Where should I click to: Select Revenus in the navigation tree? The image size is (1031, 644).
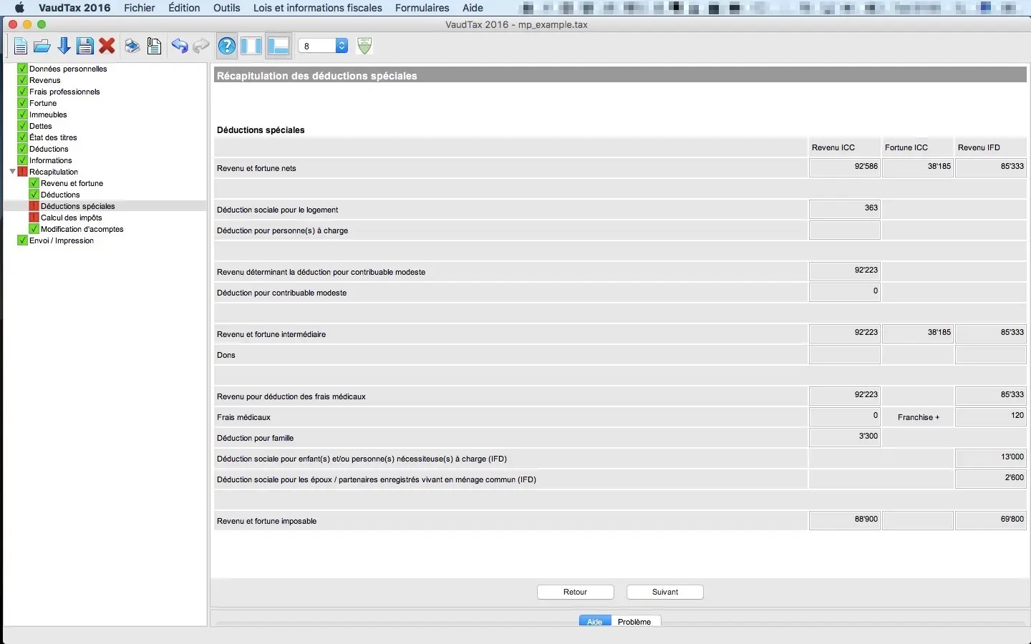(x=45, y=80)
